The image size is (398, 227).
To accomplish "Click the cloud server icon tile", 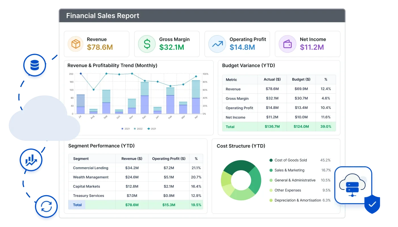I will (353, 185).
